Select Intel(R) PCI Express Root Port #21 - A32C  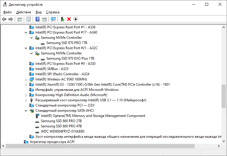[66, 48]
